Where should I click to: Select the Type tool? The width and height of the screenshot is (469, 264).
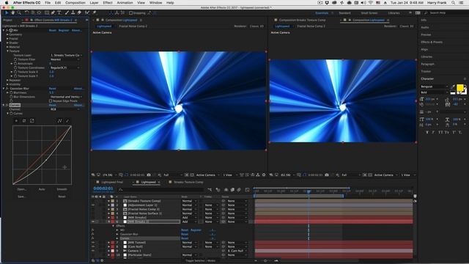[59, 13]
